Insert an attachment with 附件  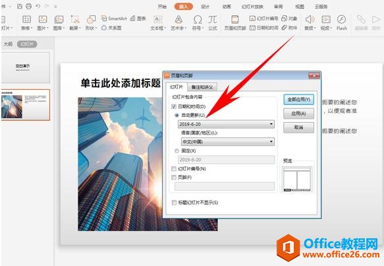click(289, 28)
